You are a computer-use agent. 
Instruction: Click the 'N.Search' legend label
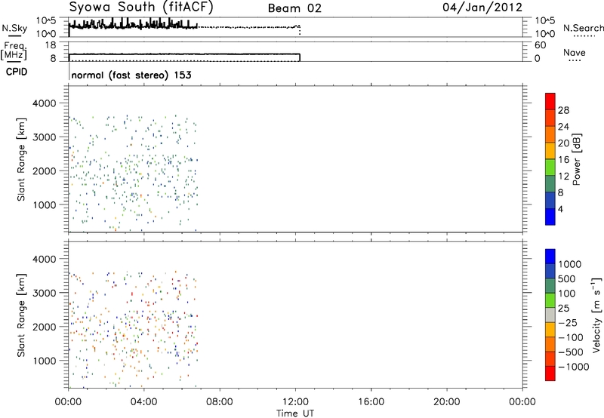coord(583,28)
